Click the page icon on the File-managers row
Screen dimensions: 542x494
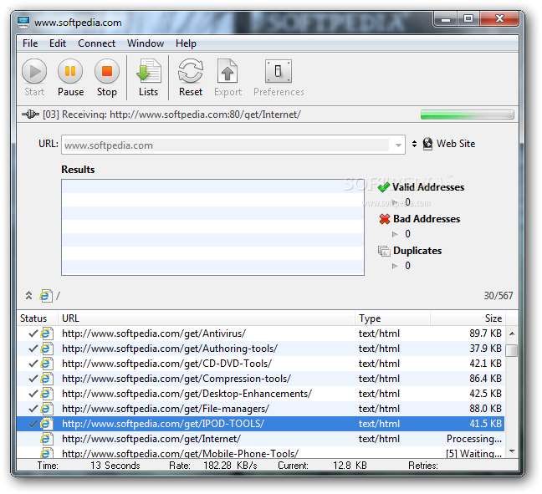pos(47,409)
